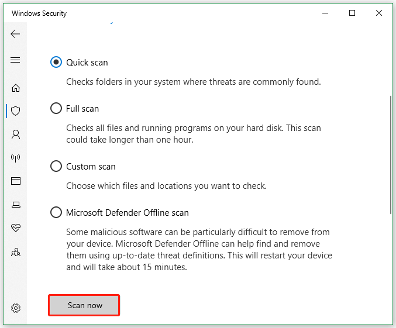Select the Quick scan radio button
Image resolution: width=396 pixels, height=328 pixels.
(x=56, y=62)
